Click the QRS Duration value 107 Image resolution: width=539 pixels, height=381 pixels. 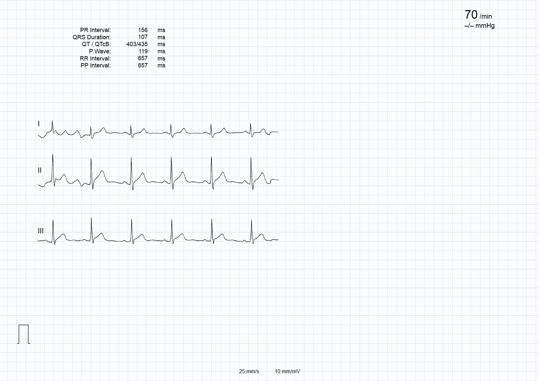[143, 37]
